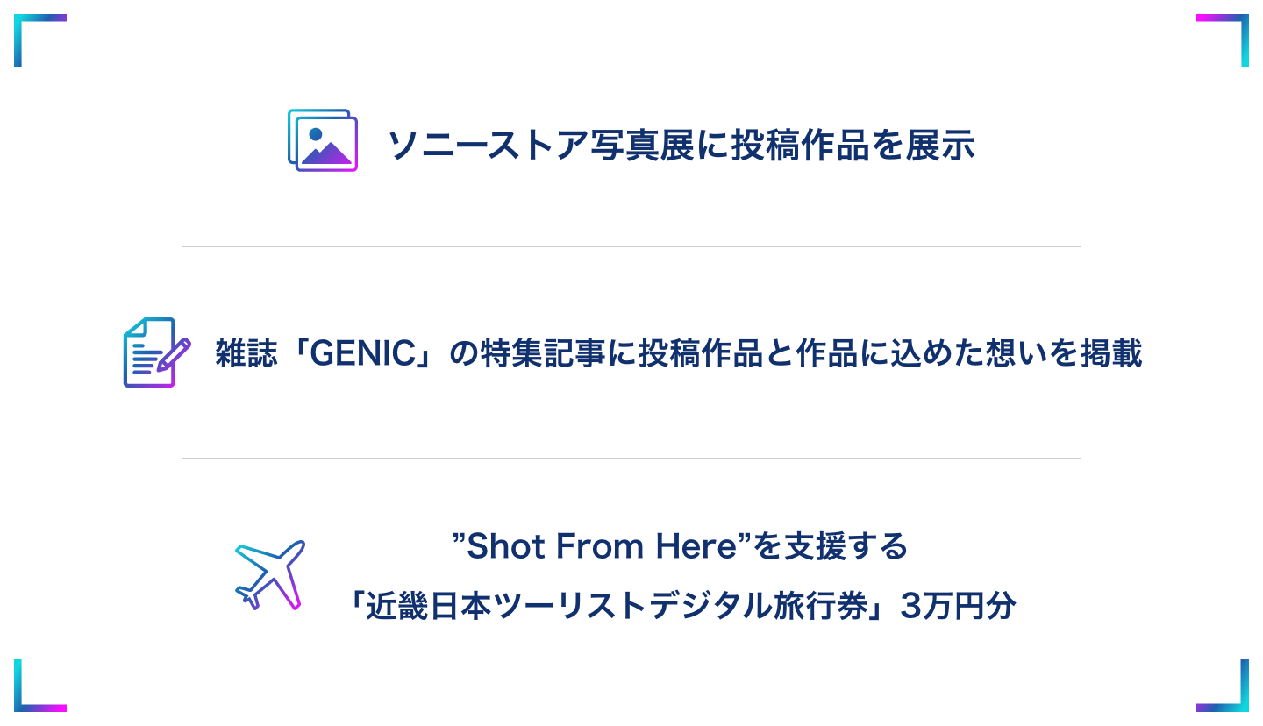Click the ”Shot From Here”を支援する line

pos(680,547)
